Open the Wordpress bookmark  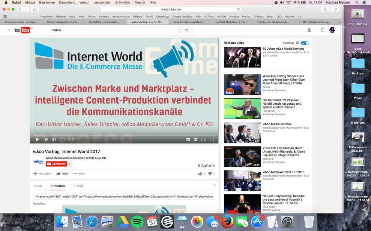[47, 16]
